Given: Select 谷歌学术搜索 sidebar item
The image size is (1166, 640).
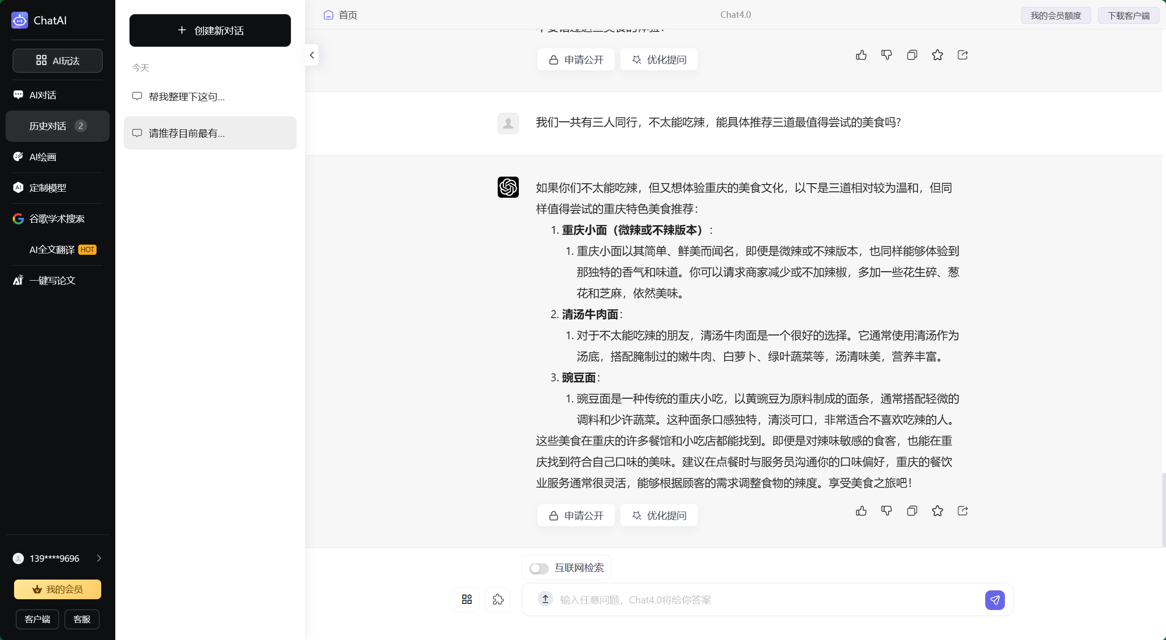Looking at the screenshot, I should [x=57, y=219].
